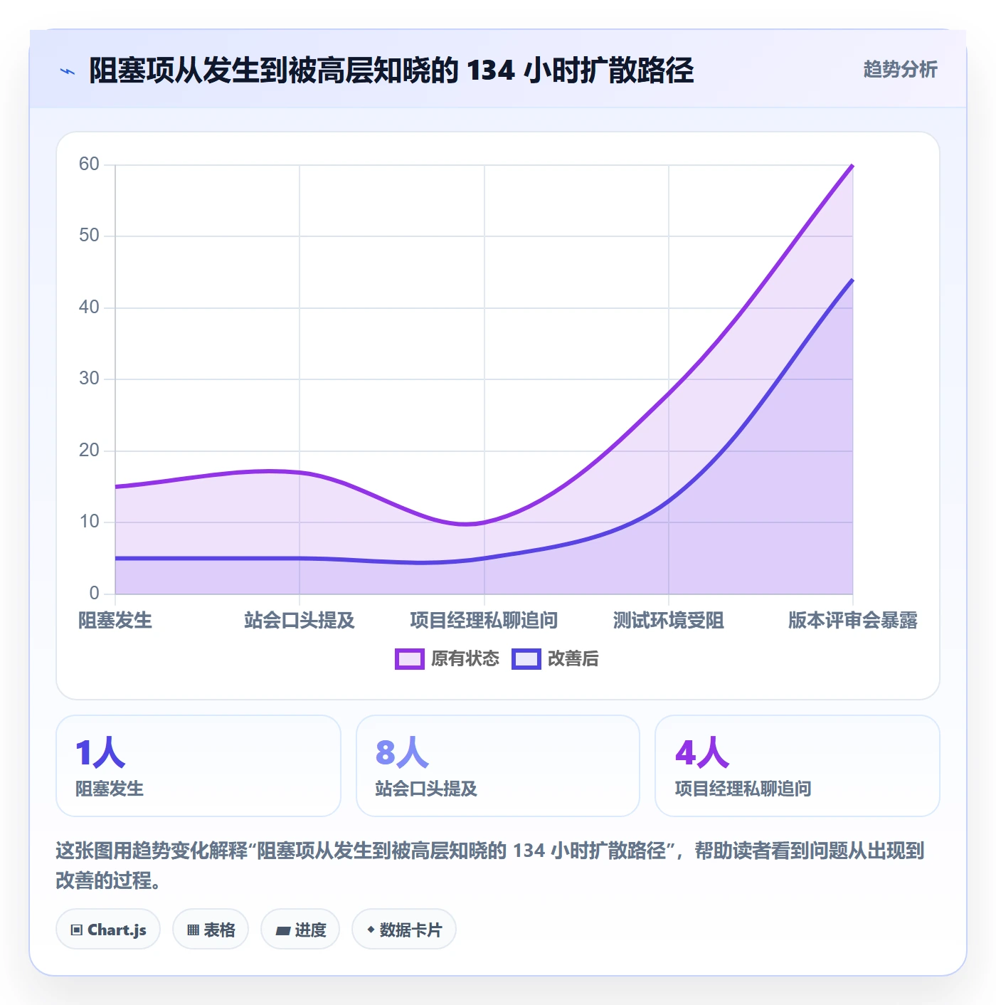Click the 60 y-axis value
The width and height of the screenshot is (996, 1005).
(89, 164)
